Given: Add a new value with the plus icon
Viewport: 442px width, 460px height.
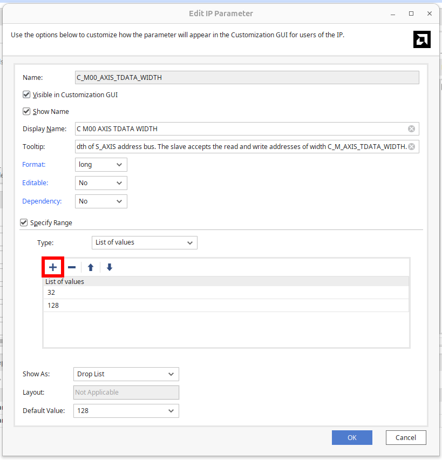Looking at the screenshot, I should click(52, 267).
